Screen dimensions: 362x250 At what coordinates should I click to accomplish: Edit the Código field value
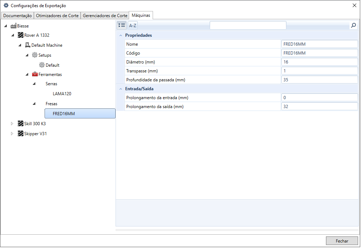click(x=320, y=53)
